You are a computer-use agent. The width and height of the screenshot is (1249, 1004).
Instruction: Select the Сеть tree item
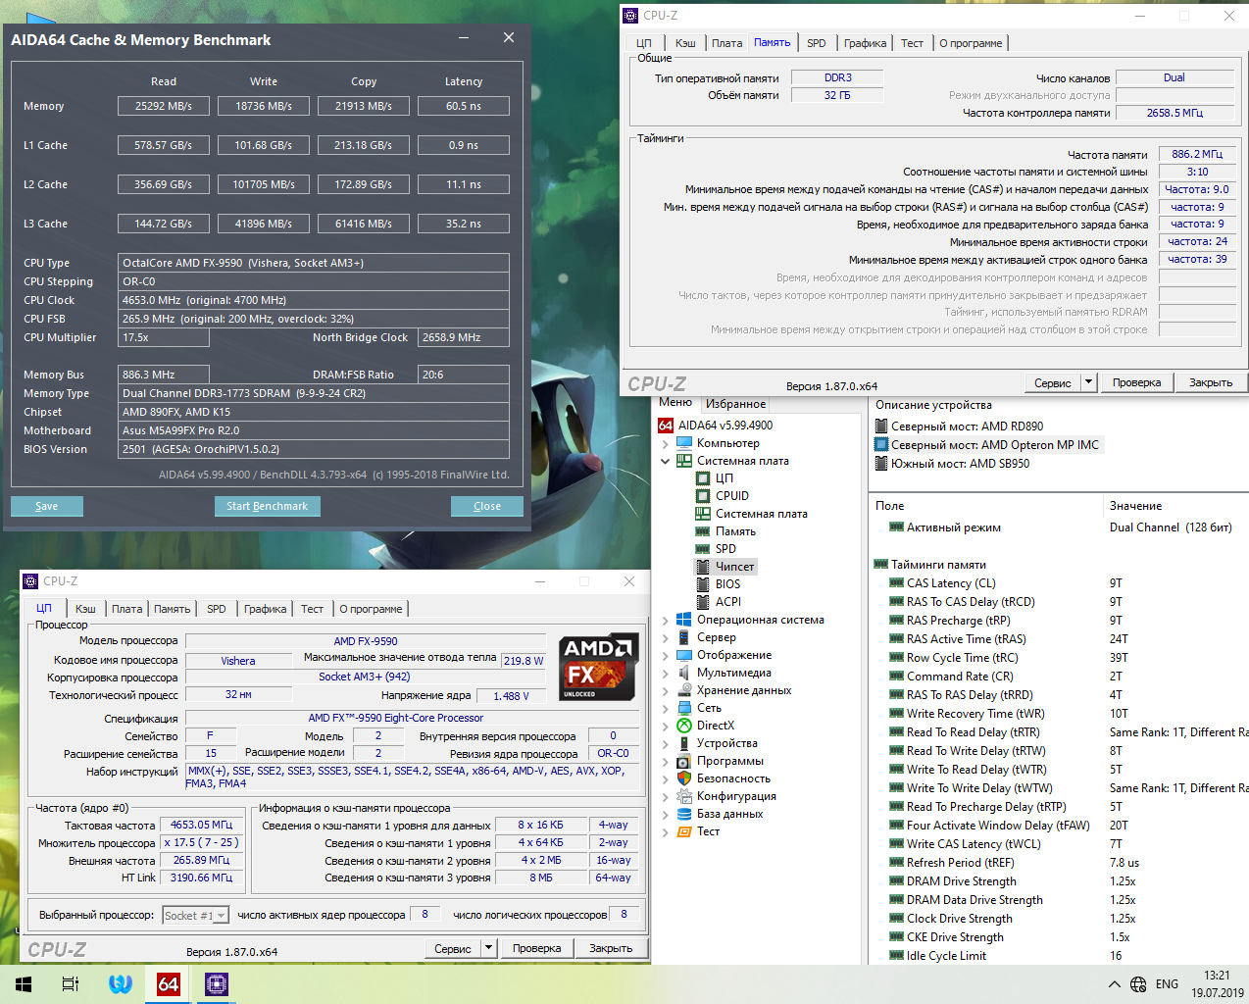(x=709, y=708)
